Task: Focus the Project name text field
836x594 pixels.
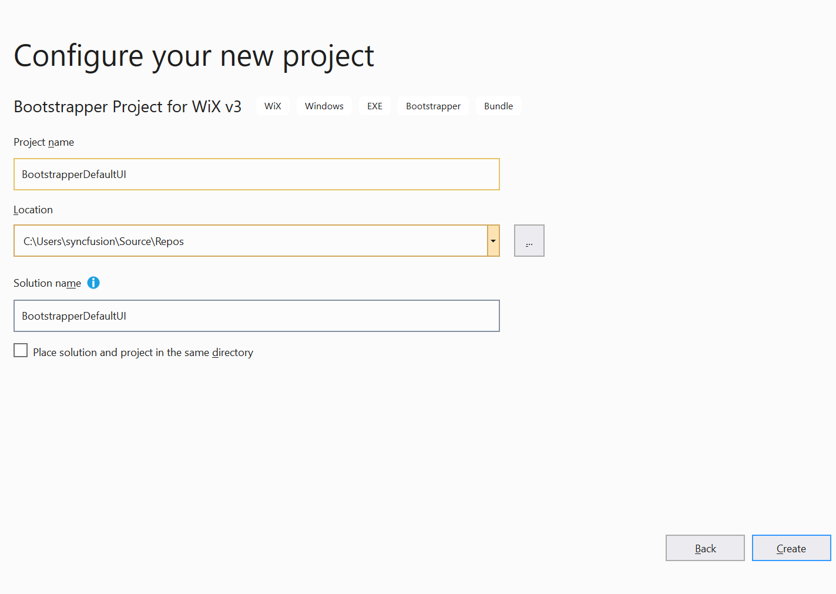Action: pos(256,174)
